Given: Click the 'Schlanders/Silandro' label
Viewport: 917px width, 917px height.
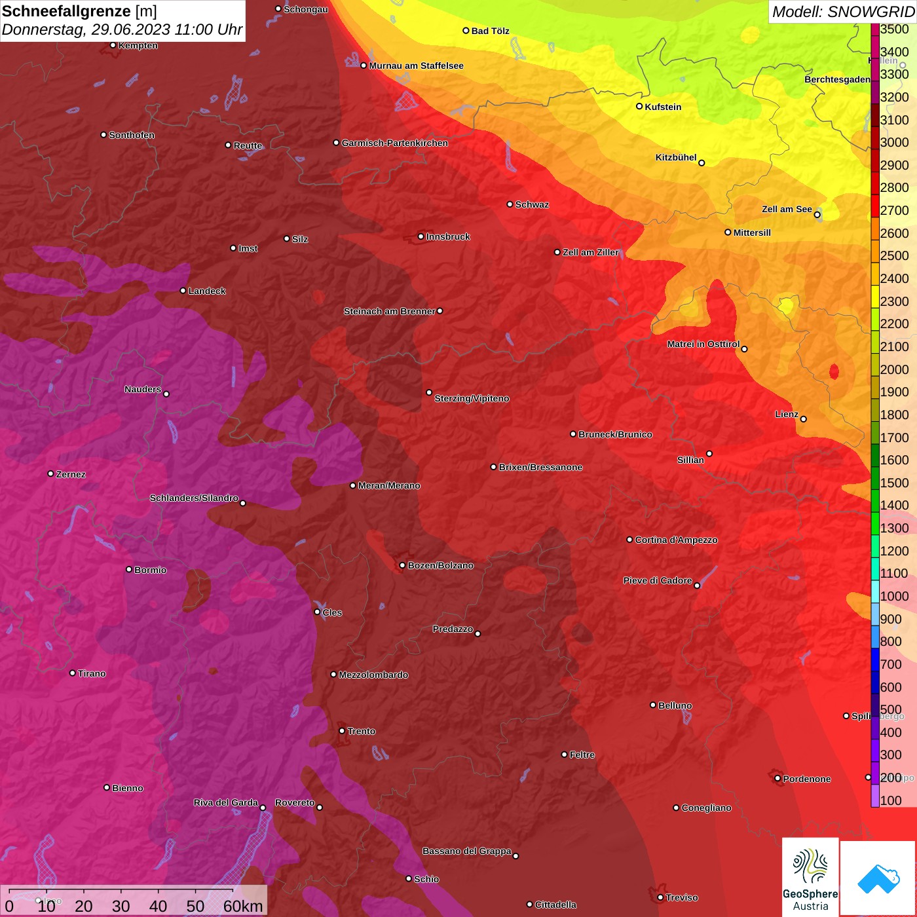Looking at the screenshot, I should [194, 498].
